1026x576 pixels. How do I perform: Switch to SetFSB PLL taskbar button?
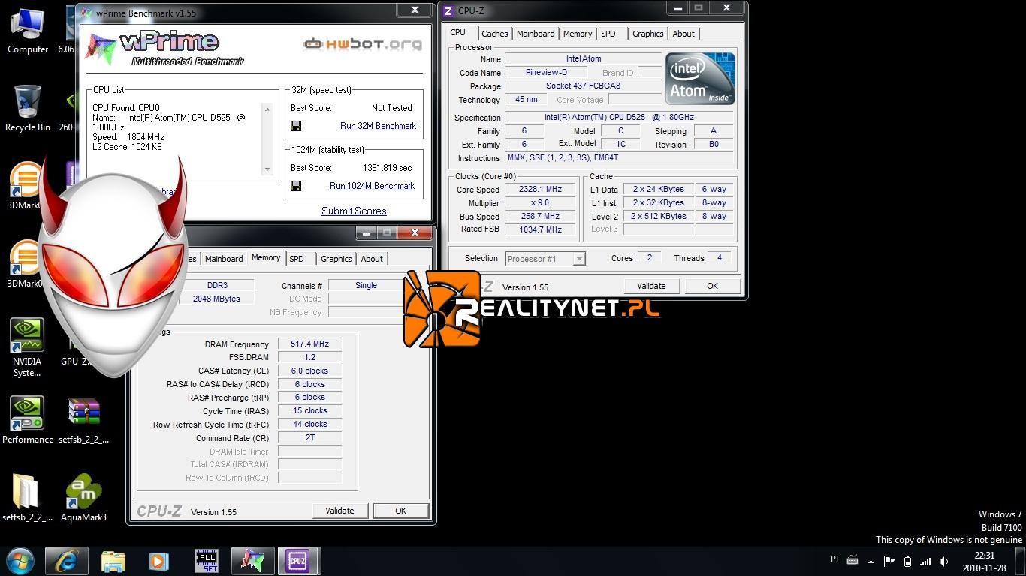(x=207, y=561)
